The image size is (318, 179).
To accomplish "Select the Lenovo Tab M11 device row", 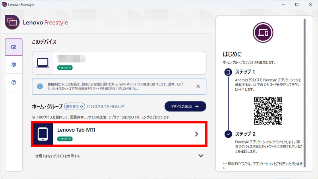I will 119,134.
